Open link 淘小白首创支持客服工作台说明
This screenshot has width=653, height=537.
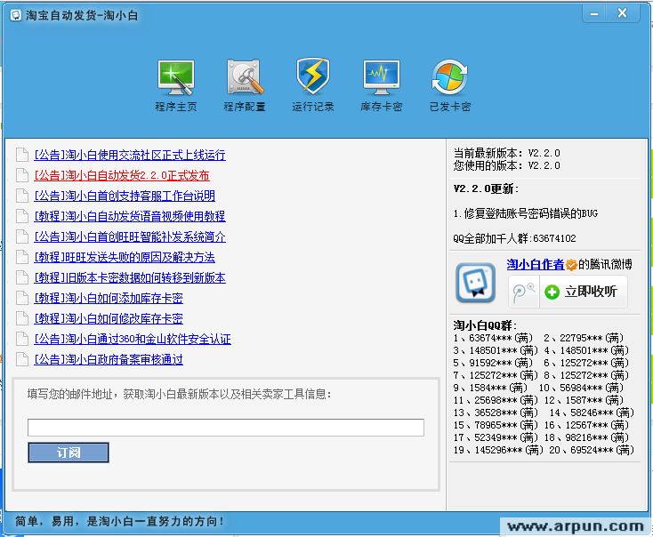point(125,196)
